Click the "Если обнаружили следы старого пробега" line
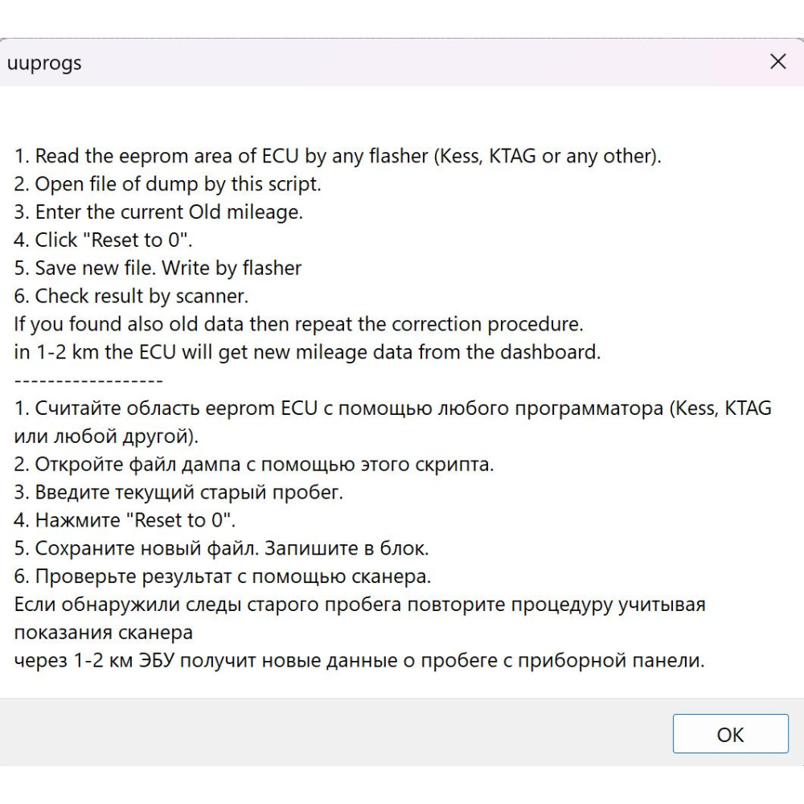The width and height of the screenshot is (804, 804). pos(359,618)
